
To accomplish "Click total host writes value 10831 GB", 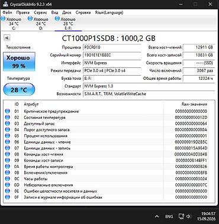I will click(x=199, y=55).
